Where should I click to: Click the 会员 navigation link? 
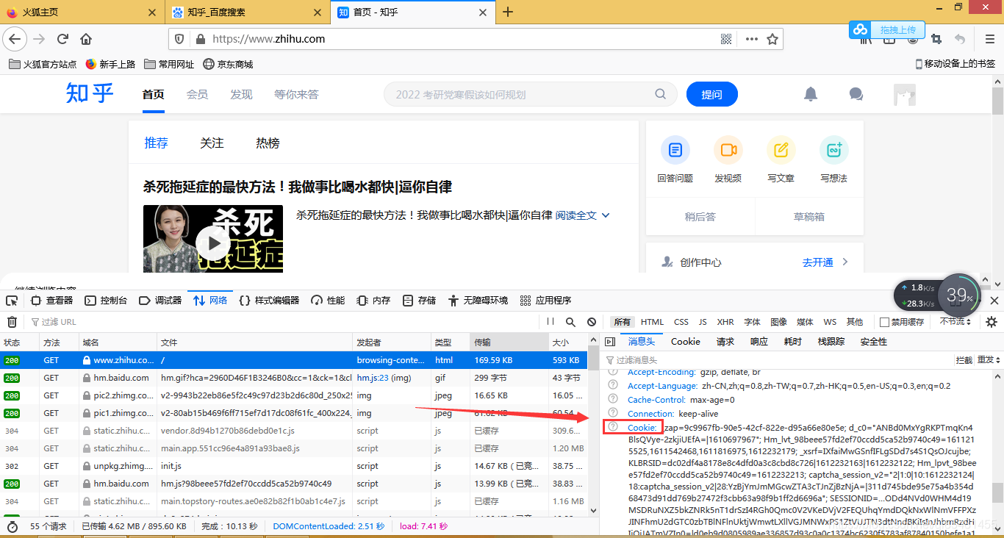coord(197,94)
